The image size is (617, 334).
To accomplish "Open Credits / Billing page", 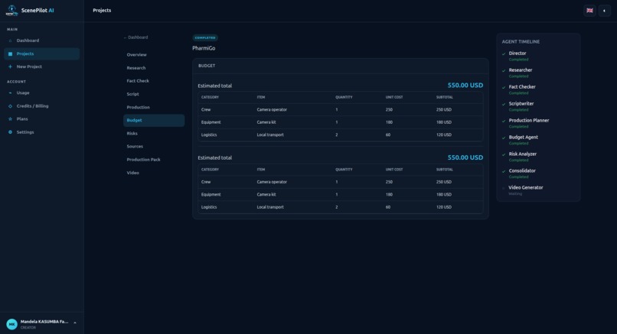I will 41,106.
